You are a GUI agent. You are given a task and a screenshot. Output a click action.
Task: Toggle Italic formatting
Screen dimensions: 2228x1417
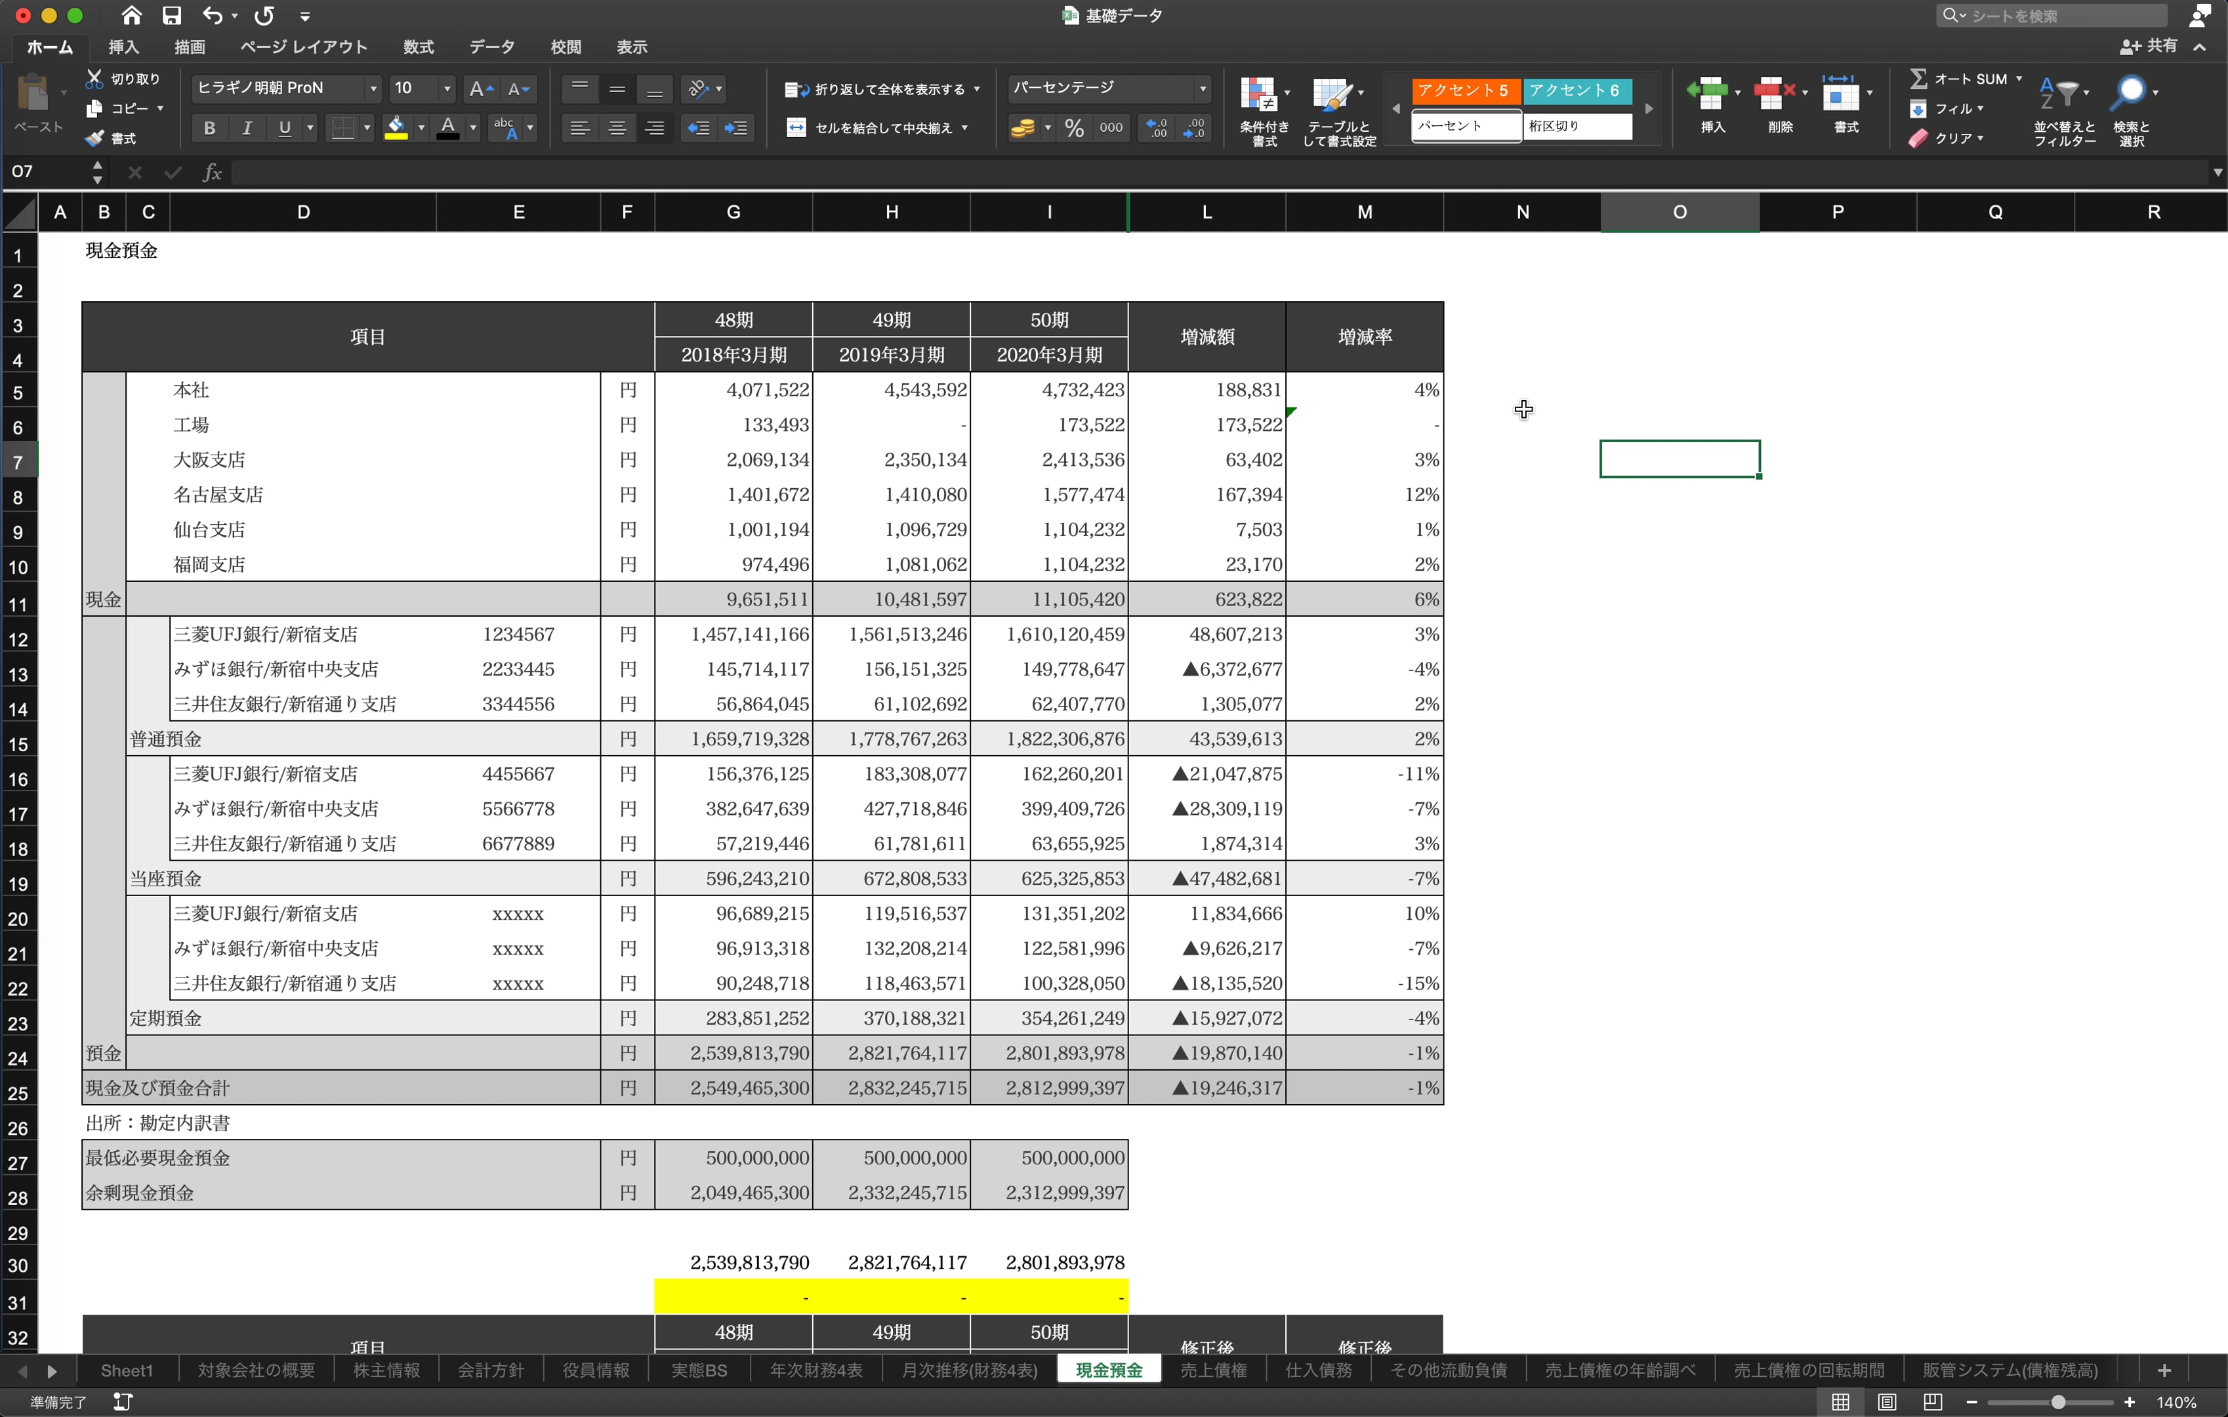pos(246,128)
